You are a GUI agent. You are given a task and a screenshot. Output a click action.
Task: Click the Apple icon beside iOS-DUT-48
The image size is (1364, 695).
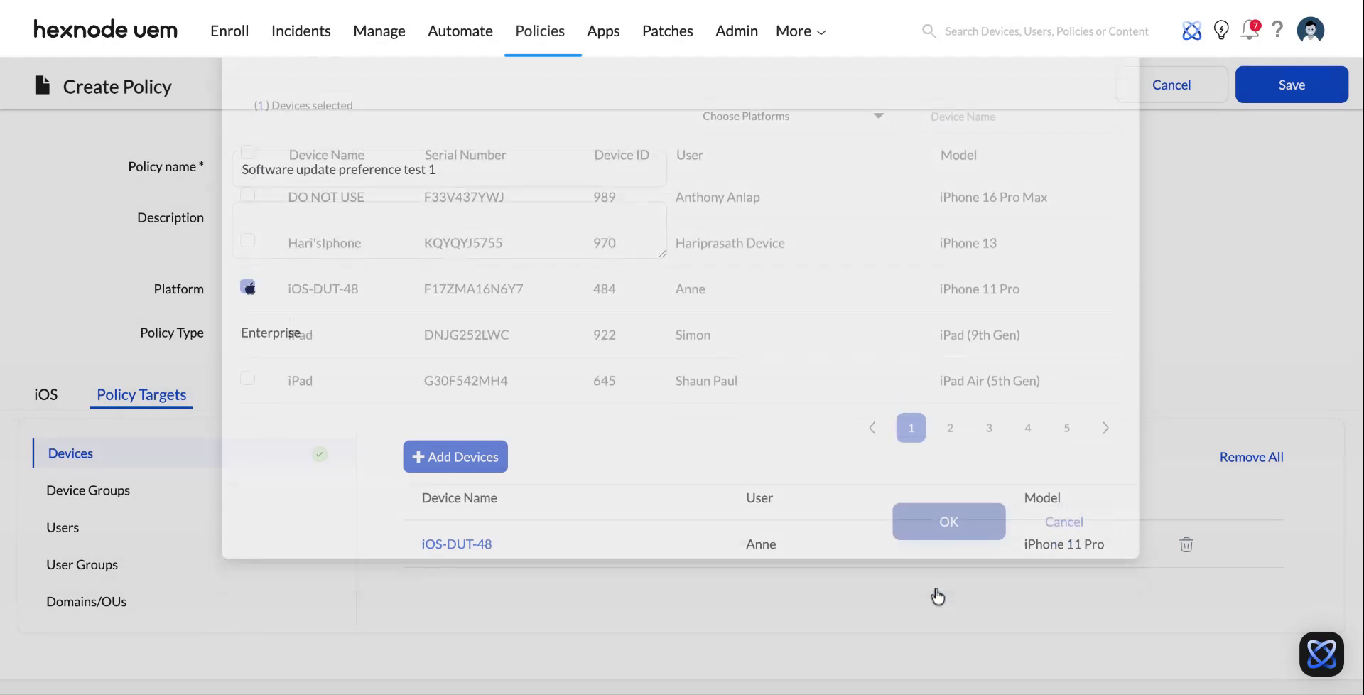pyautogui.click(x=248, y=287)
